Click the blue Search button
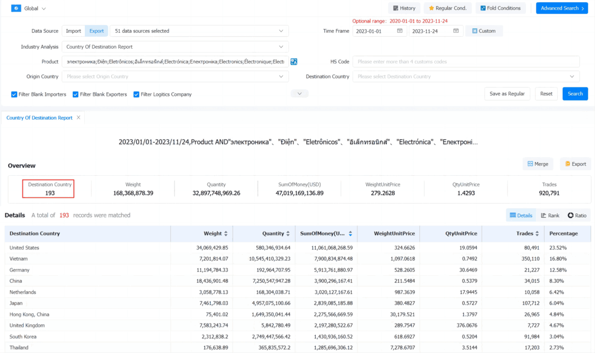The width and height of the screenshot is (595, 353). (x=575, y=94)
